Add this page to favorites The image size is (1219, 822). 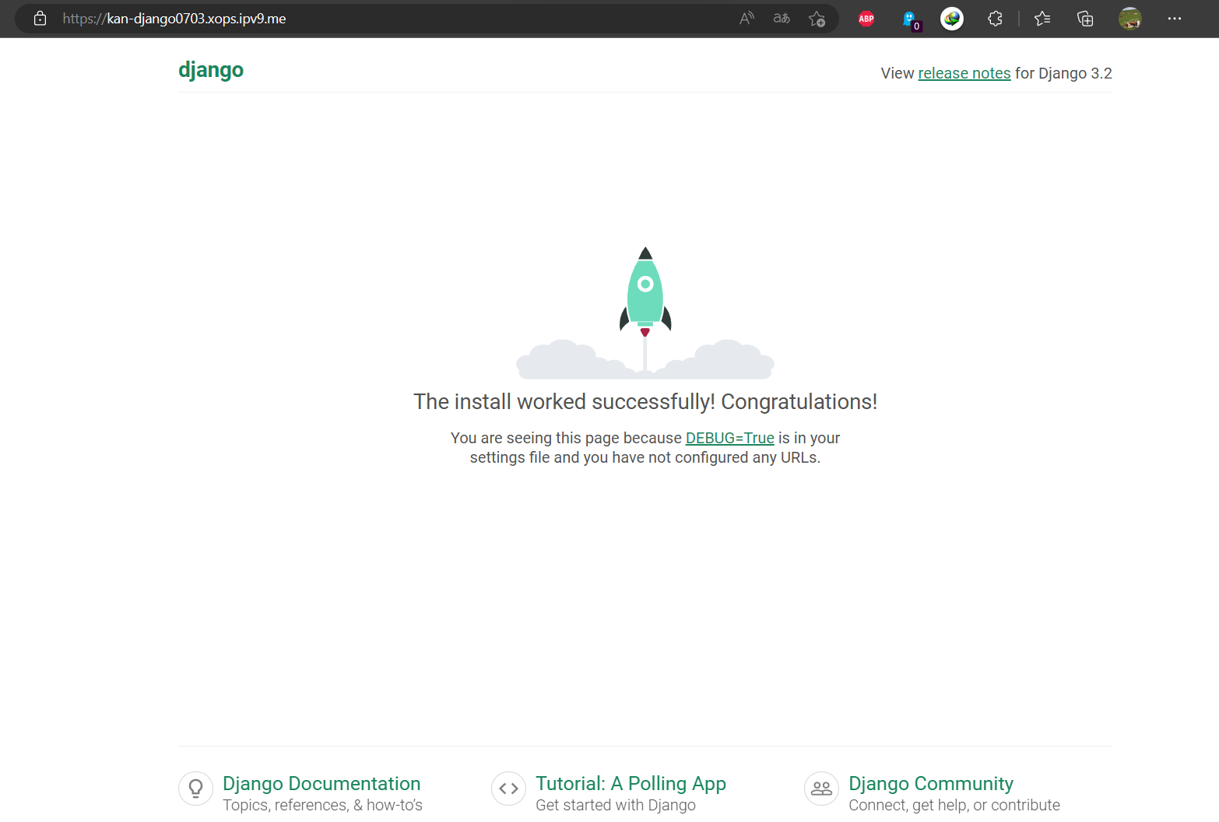(x=817, y=19)
